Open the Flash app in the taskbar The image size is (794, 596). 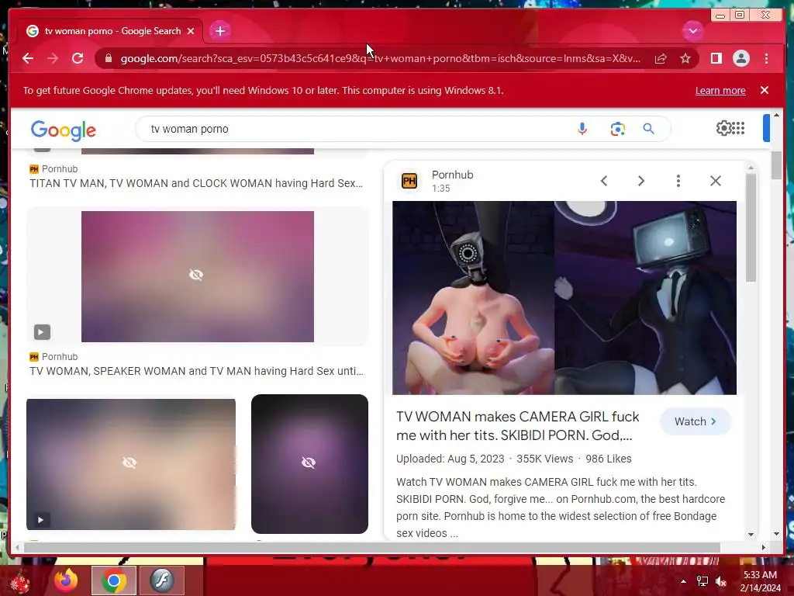162,580
